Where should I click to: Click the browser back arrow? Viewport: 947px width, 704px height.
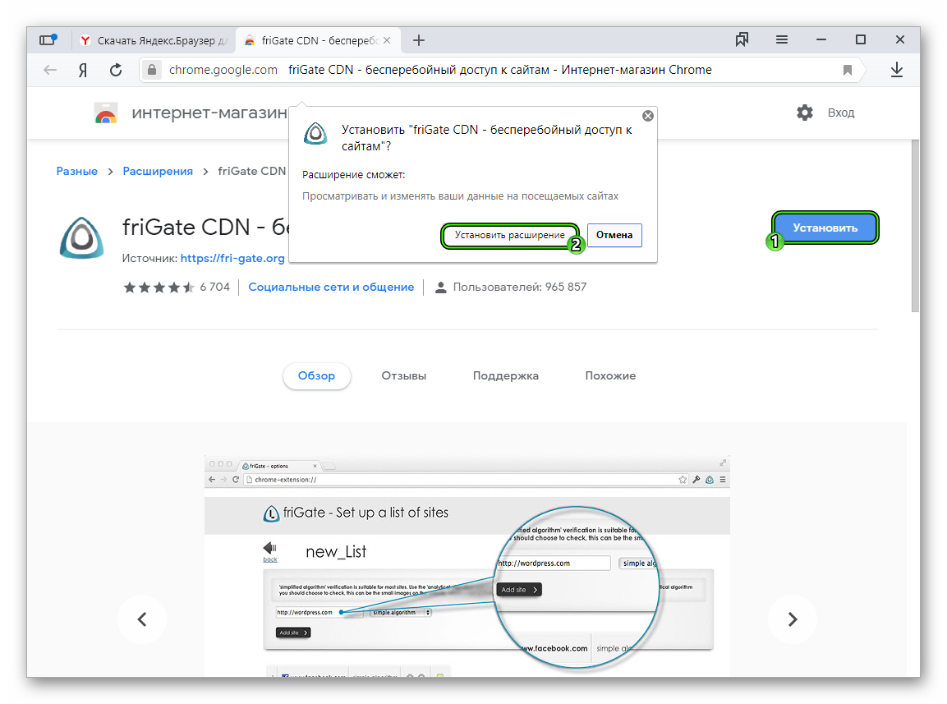pyautogui.click(x=50, y=70)
